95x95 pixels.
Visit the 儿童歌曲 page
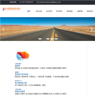point(80,11)
